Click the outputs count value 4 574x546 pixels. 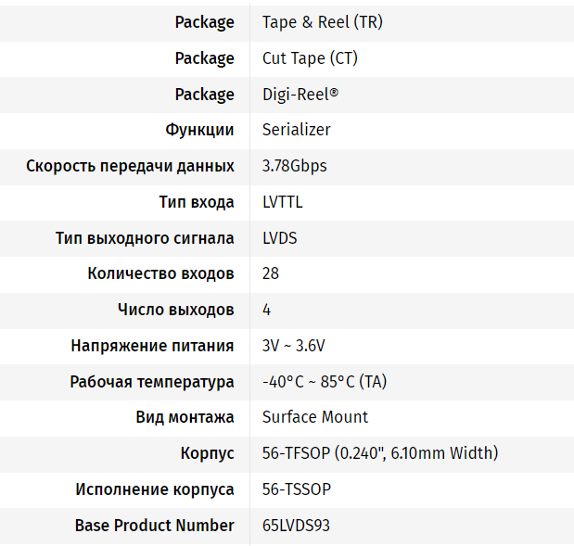coord(267,310)
